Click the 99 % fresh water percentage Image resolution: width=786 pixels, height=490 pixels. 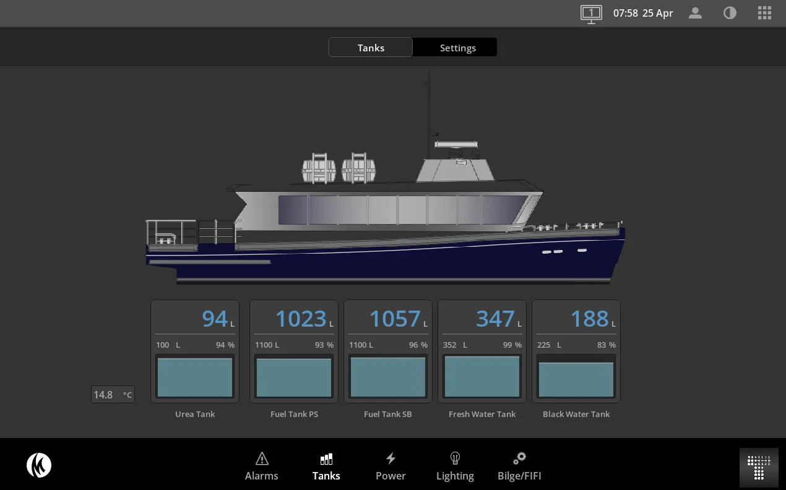pyautogui.click(x=512, y=345)
